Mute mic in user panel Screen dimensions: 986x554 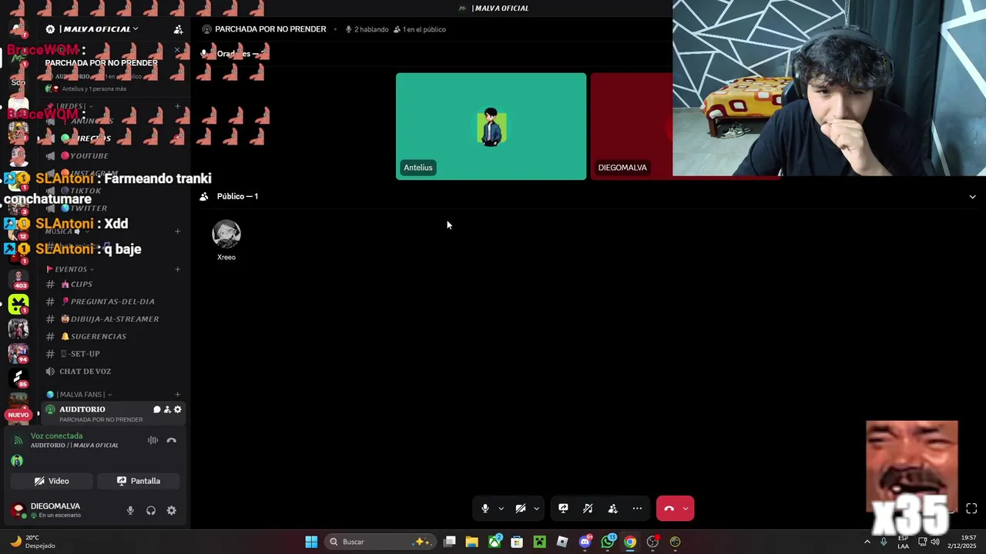click(130, 510)
